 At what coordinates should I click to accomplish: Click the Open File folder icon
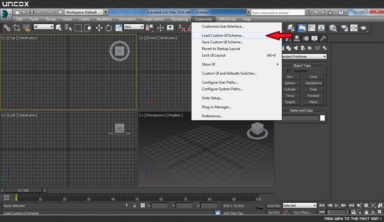[x=24, y=12]
